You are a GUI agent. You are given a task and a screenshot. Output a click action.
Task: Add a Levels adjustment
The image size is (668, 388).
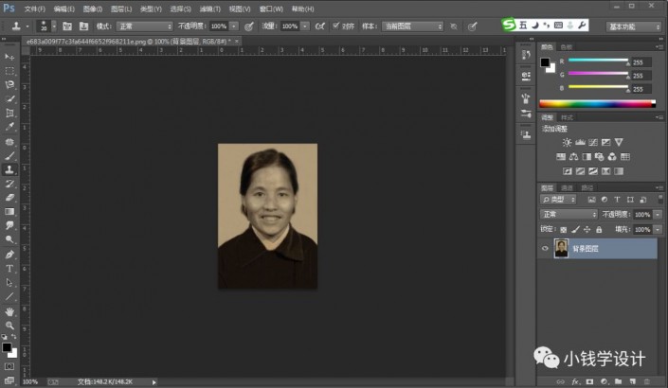point(580,142)
